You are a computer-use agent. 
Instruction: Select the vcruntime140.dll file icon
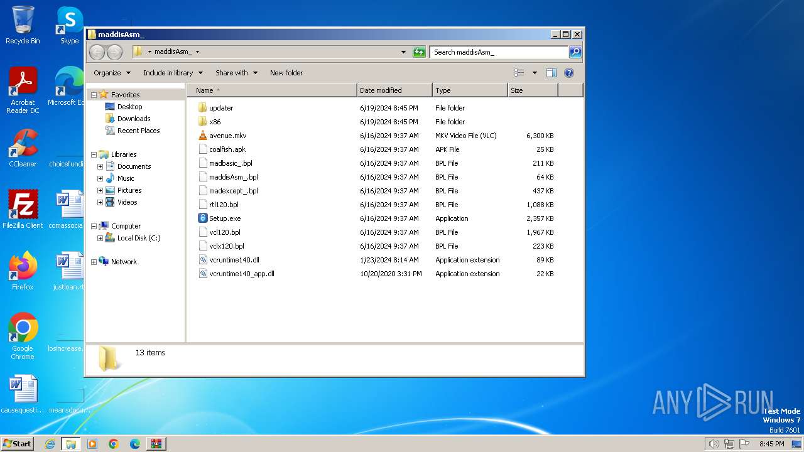point(202,260)
